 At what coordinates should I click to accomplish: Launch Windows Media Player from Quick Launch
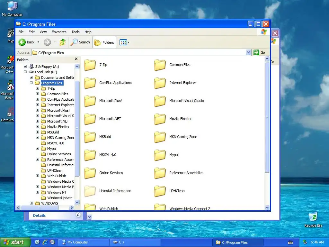tap(52, 242)
